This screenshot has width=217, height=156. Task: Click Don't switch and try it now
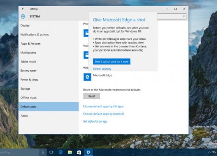(x=112, y=62)
